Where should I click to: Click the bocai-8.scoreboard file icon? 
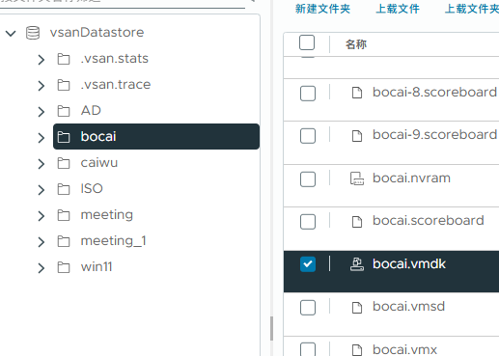357,93
